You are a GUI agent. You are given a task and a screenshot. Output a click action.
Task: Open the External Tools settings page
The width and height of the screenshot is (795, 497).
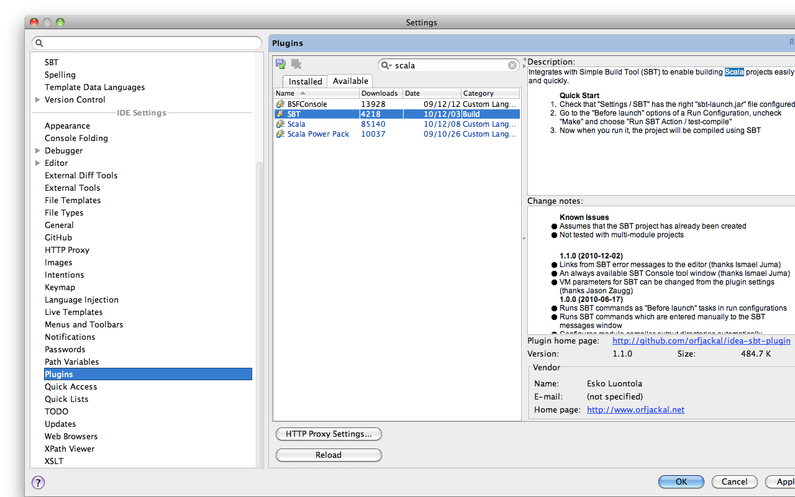pos(72,188)
